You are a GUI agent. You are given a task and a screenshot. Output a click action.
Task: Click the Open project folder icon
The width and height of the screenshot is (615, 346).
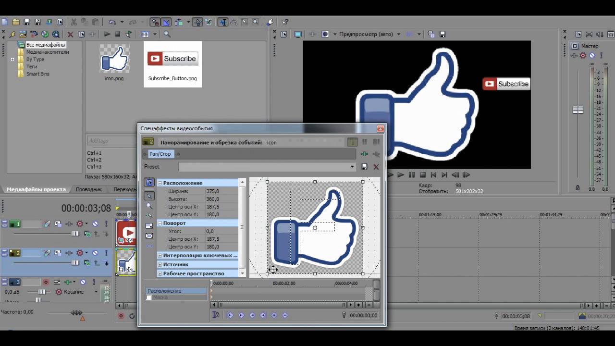click(16, 22)
